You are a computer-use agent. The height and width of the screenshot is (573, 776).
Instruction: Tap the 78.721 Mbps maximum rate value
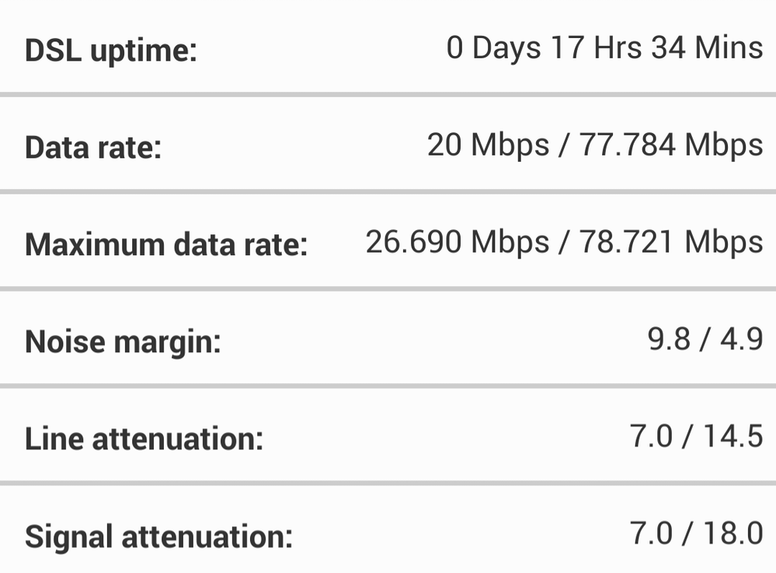point(671,242)
